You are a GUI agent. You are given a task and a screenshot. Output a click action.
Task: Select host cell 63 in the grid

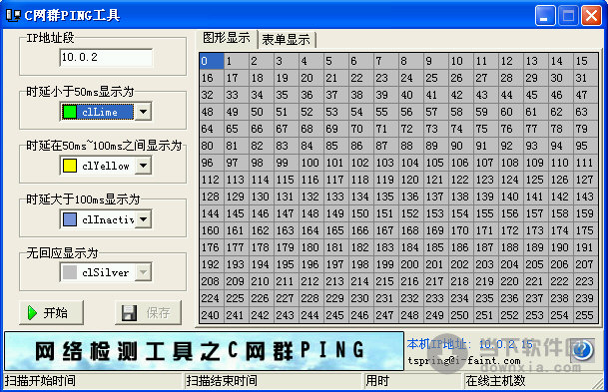[585, 112]
